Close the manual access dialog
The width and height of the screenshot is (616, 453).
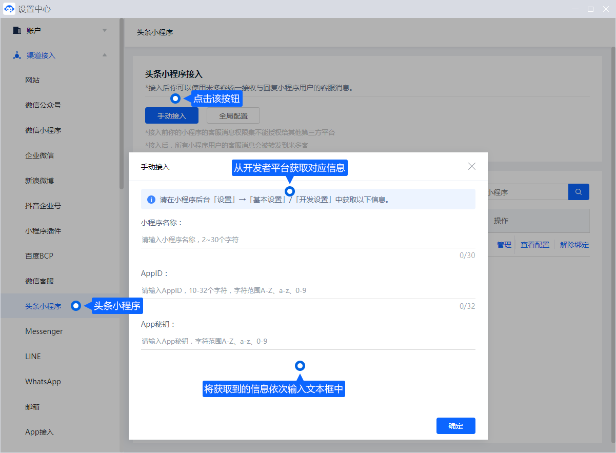472,166
